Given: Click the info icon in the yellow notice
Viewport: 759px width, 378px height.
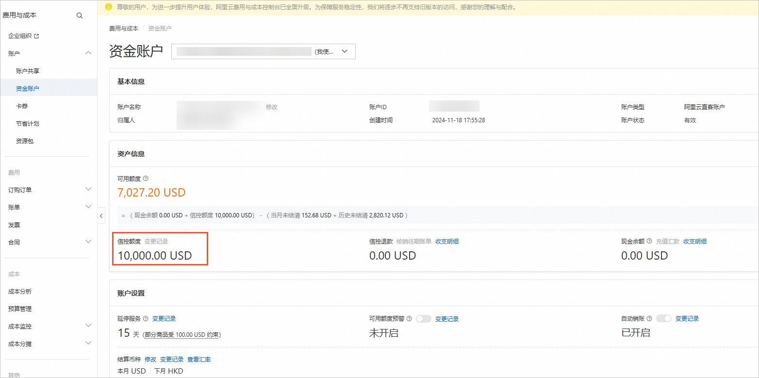Looking at the screenshot, I should (x=108, y=7).
